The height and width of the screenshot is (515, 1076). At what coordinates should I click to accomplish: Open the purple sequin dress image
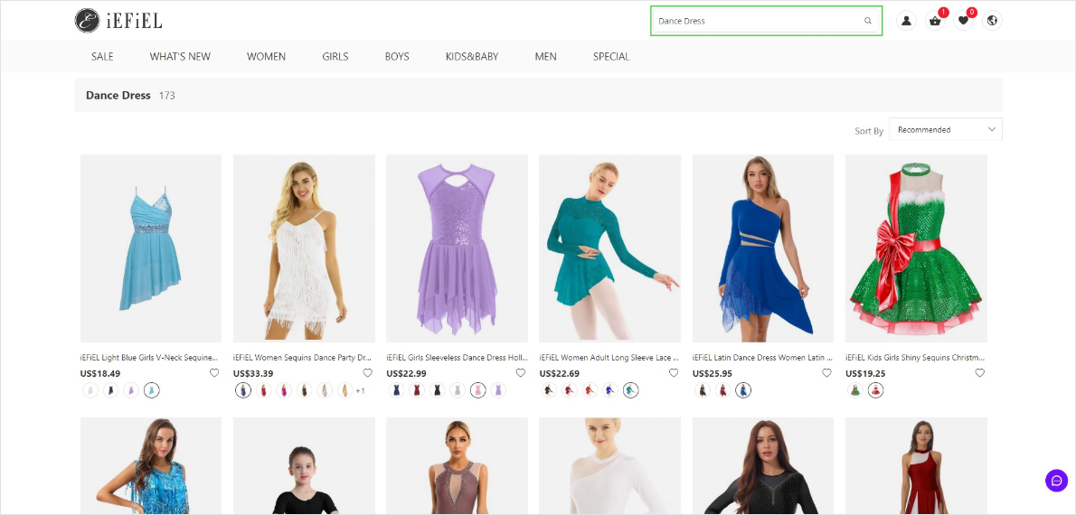tap(457, 248)
